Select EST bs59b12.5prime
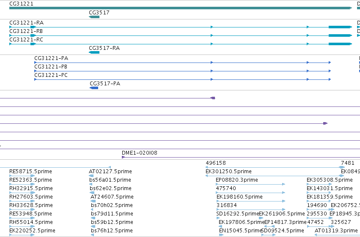This screenshot has width=360, height=237. pos(112,222)
